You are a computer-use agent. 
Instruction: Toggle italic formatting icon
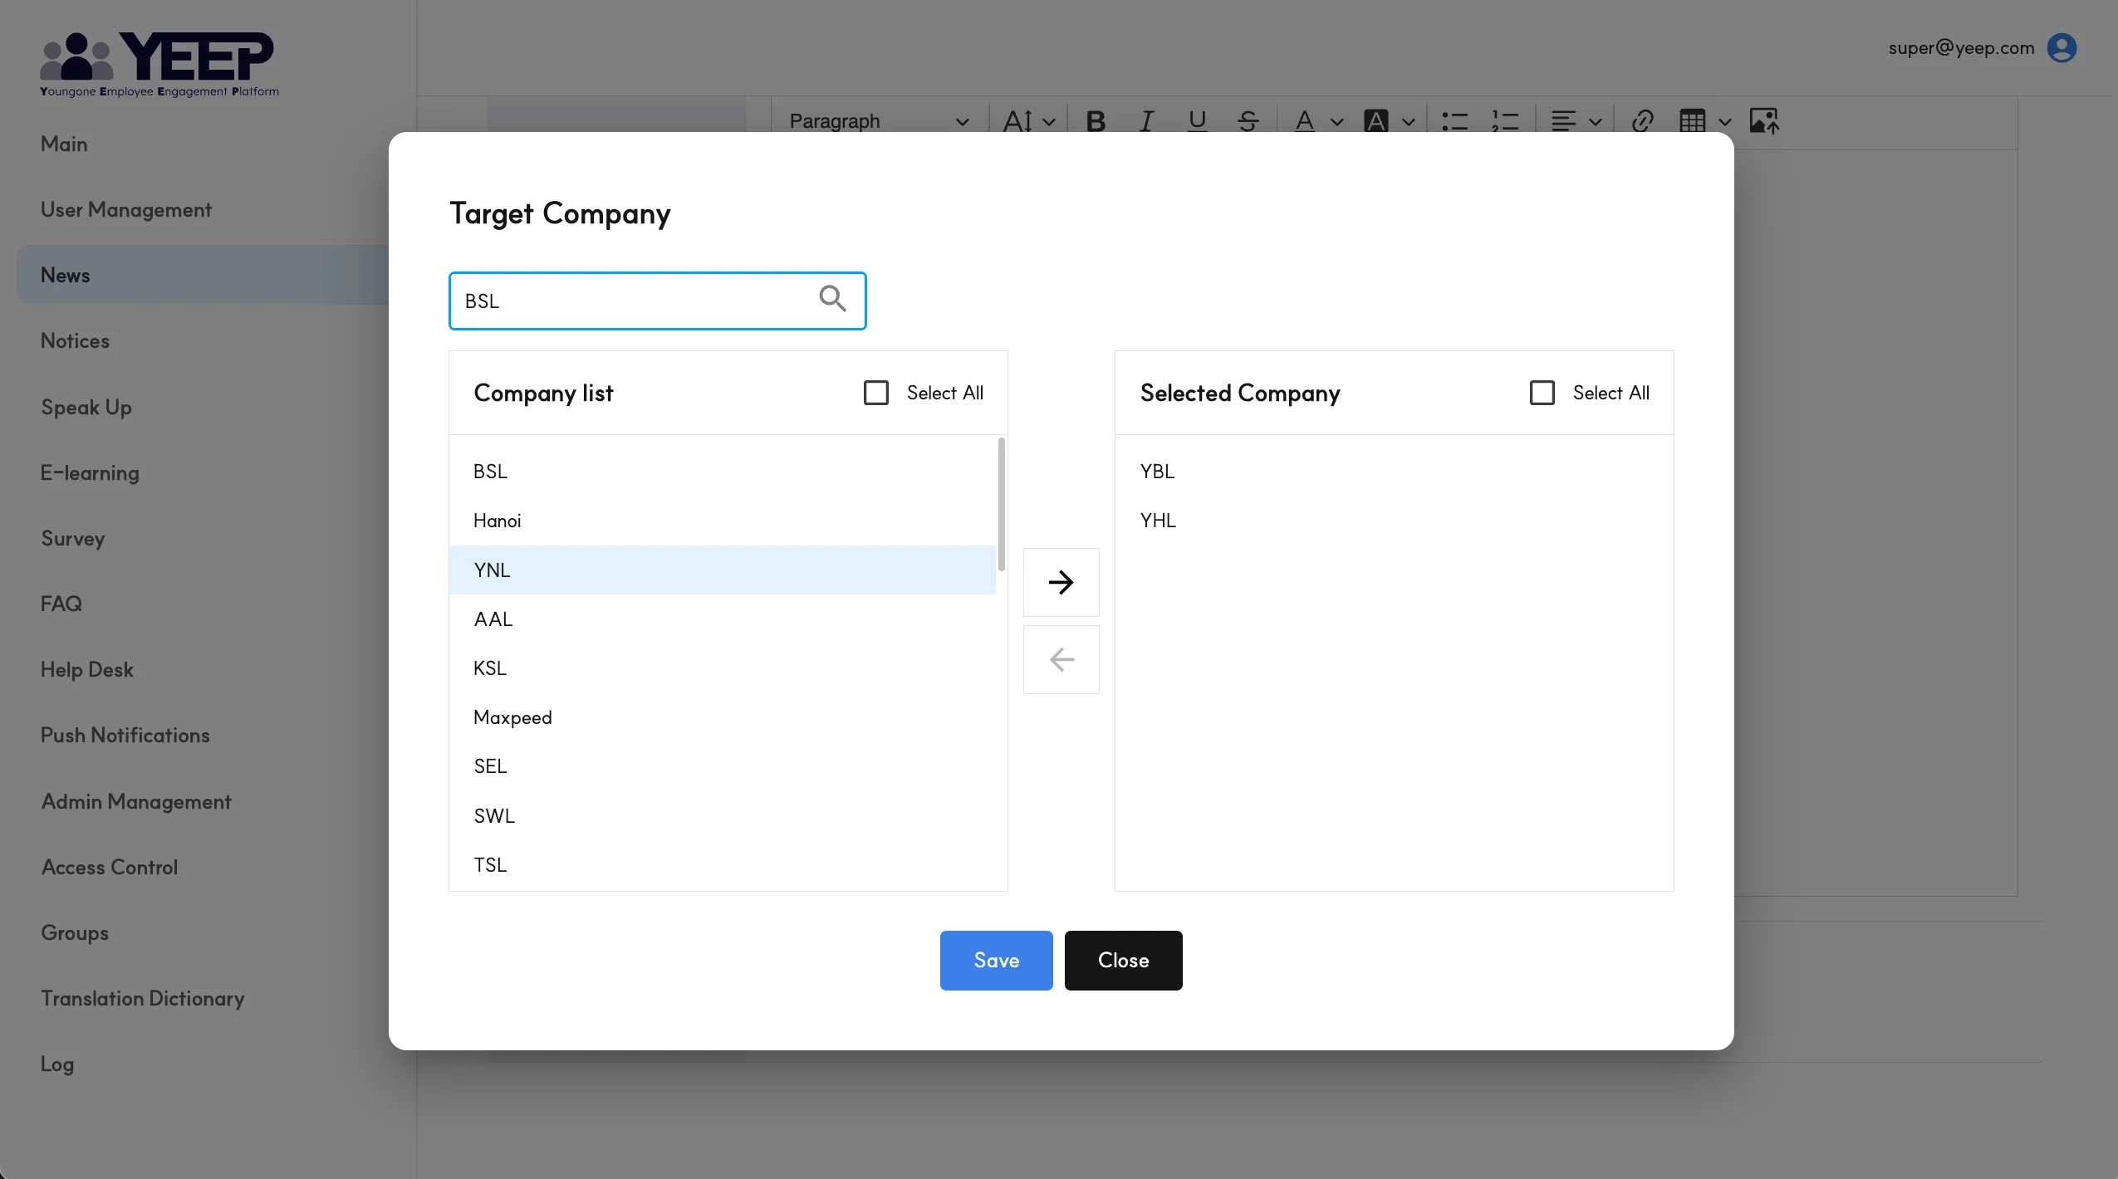(1146, 121)
